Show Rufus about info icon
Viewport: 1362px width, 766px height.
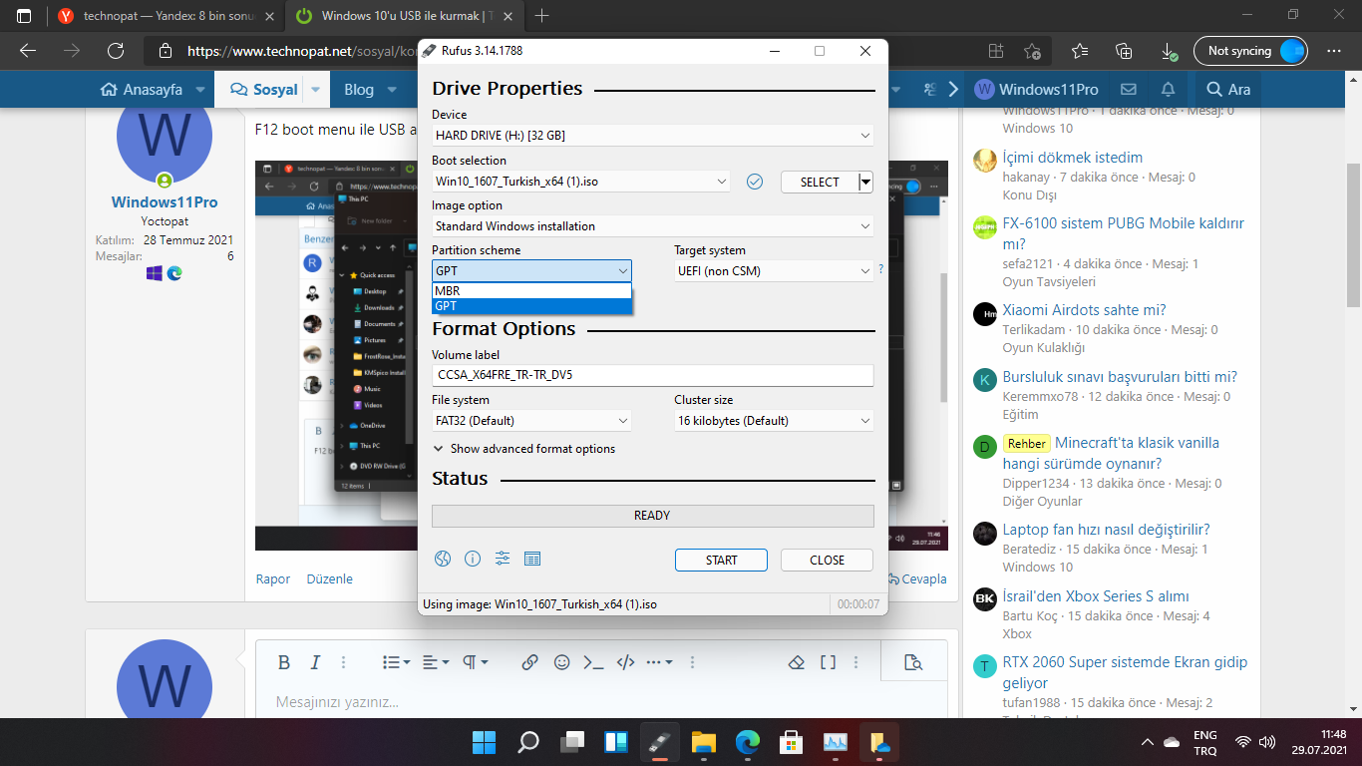[x=473, y=560]
